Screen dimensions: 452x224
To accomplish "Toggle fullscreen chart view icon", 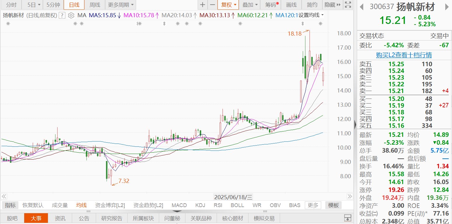I will pos(348,5).
